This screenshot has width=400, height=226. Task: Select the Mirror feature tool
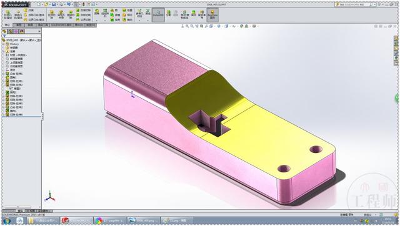[x=127, y=19]
